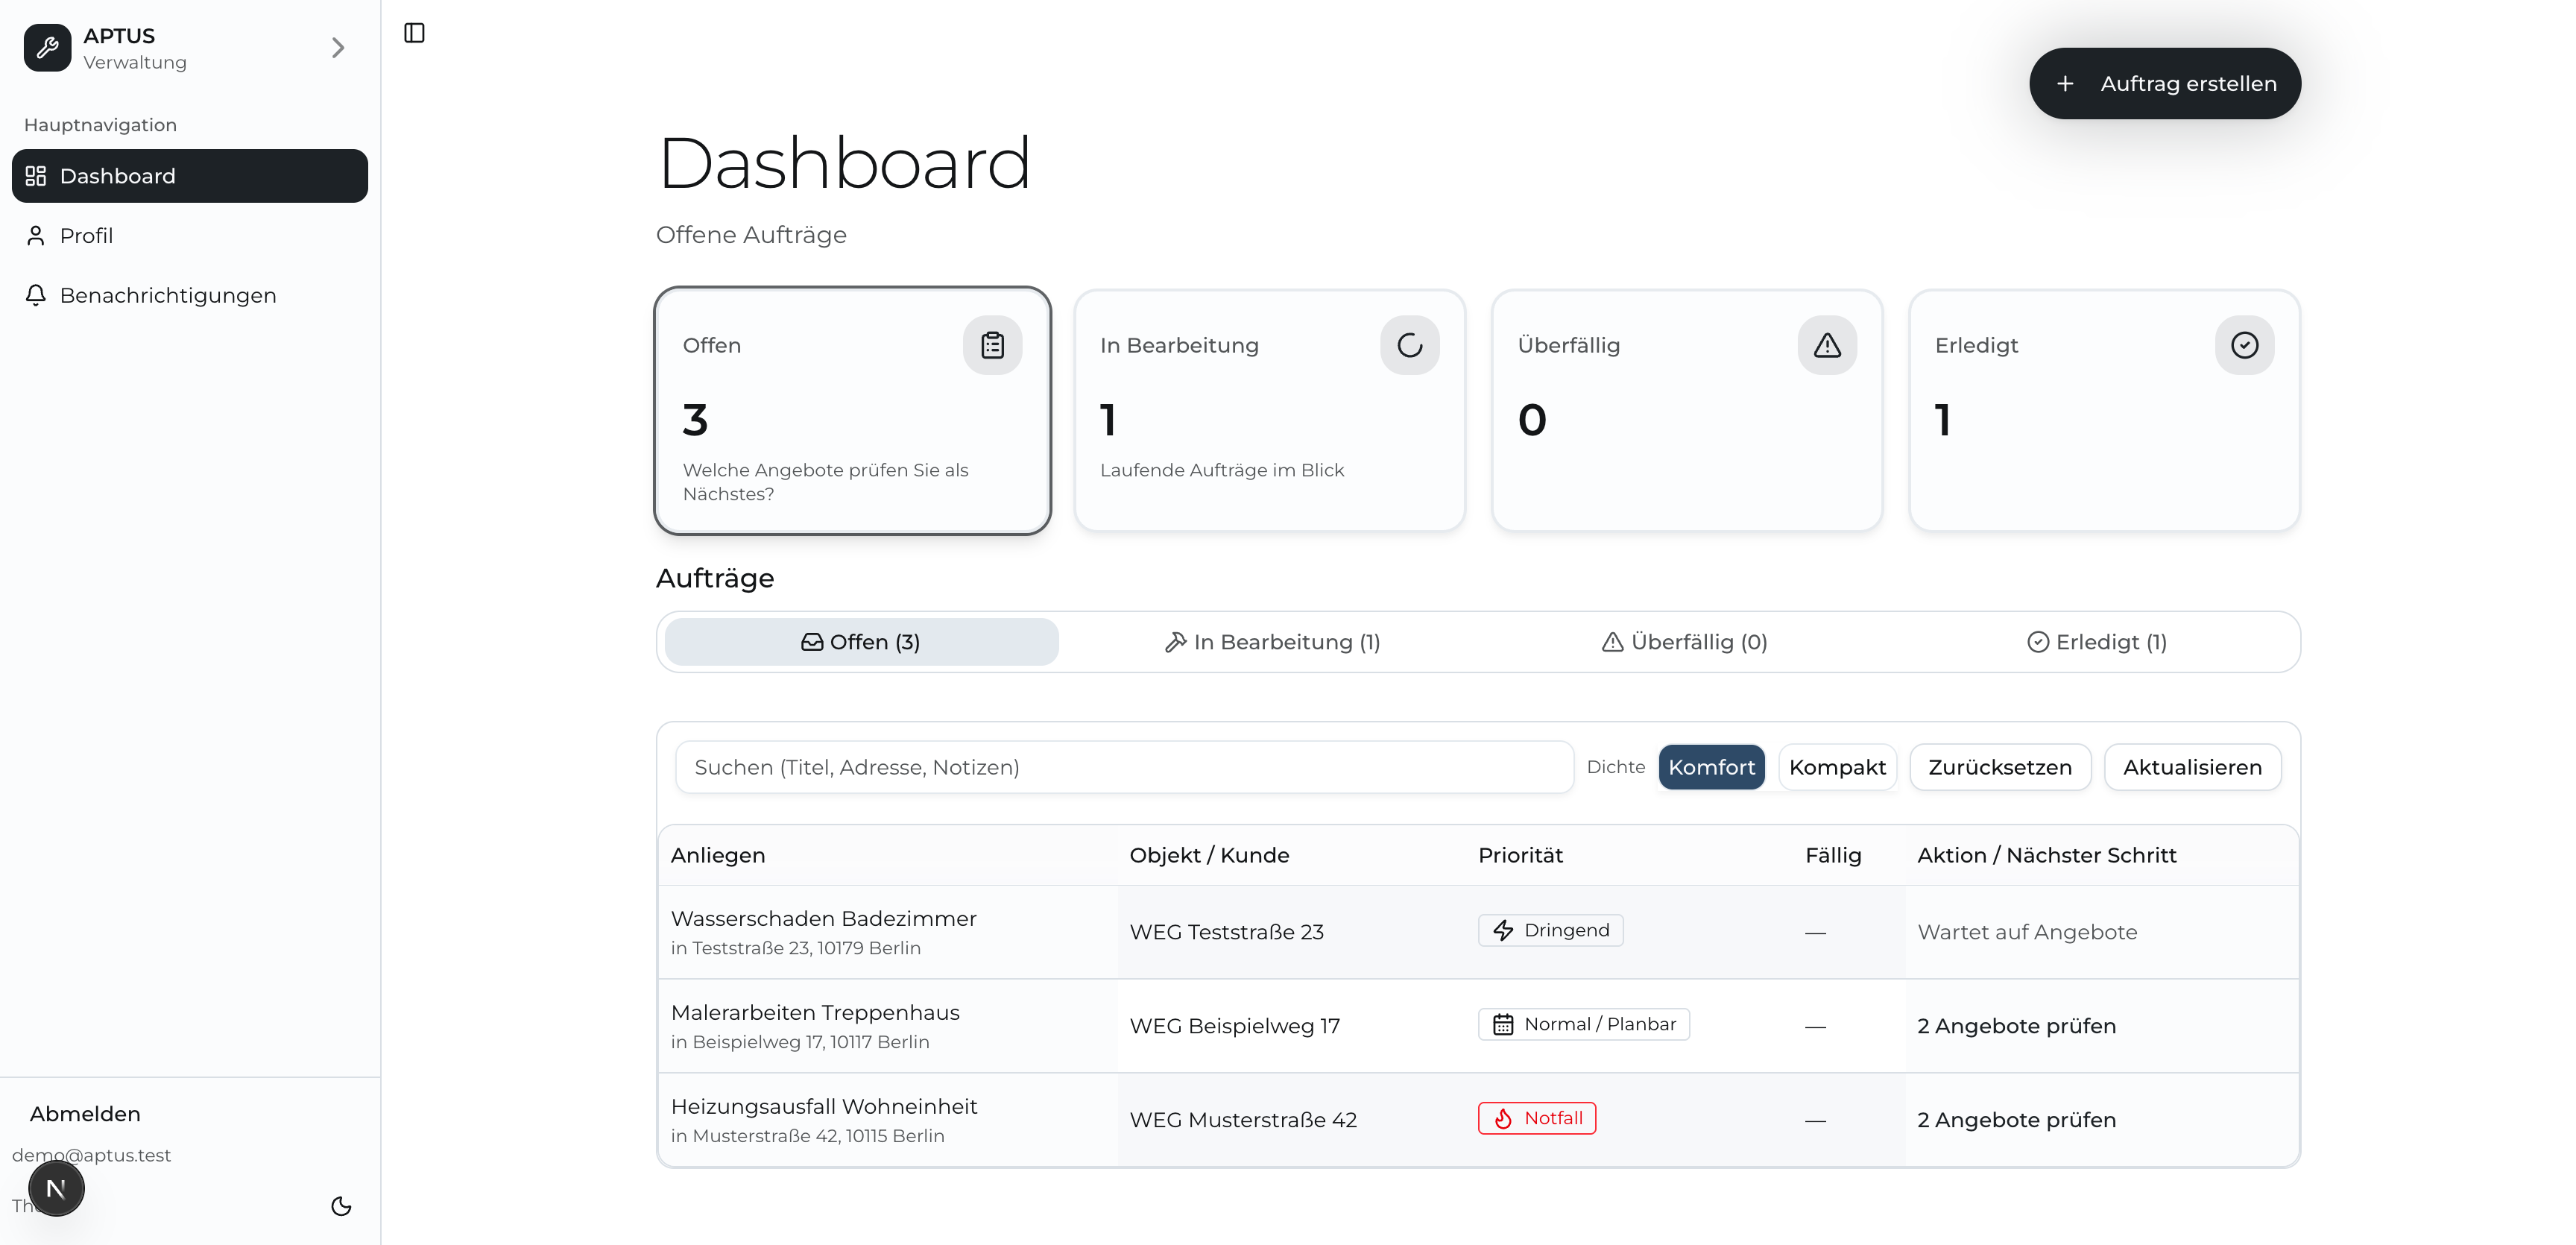This screenshot has height=1245, width=2576.
Task: Click the checkmark icon on the Erledigt card
Action: click(x=2244, y=344)
